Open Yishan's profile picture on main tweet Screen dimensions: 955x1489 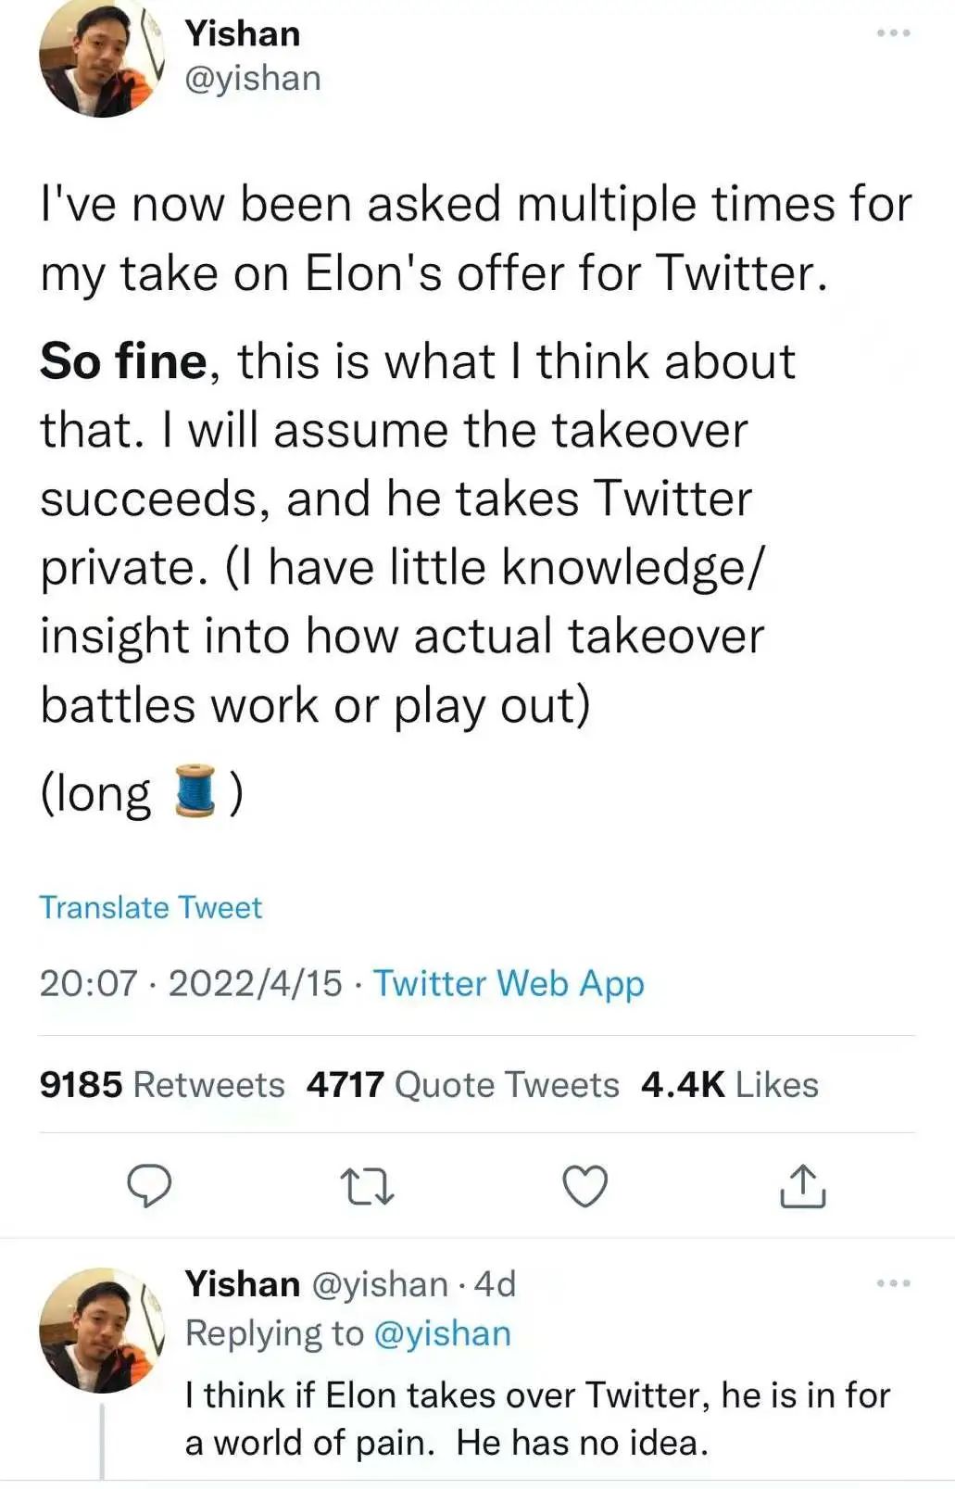(102, 56)
